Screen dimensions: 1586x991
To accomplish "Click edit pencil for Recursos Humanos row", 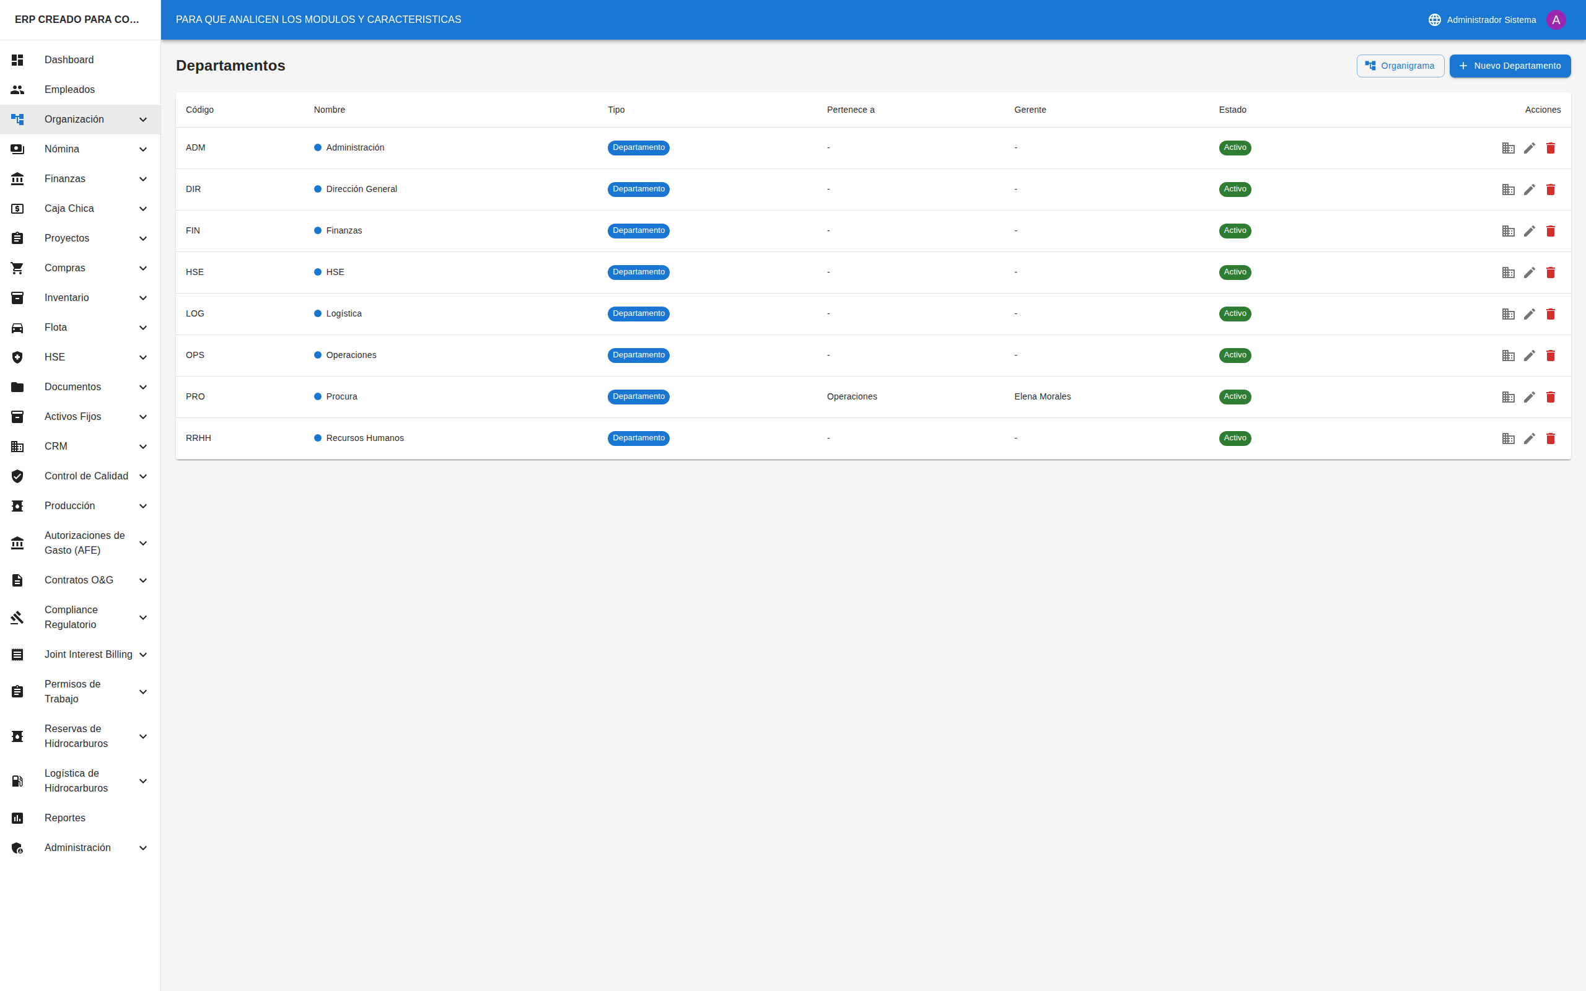I will pyautogui.click(x=1529, y=439).
